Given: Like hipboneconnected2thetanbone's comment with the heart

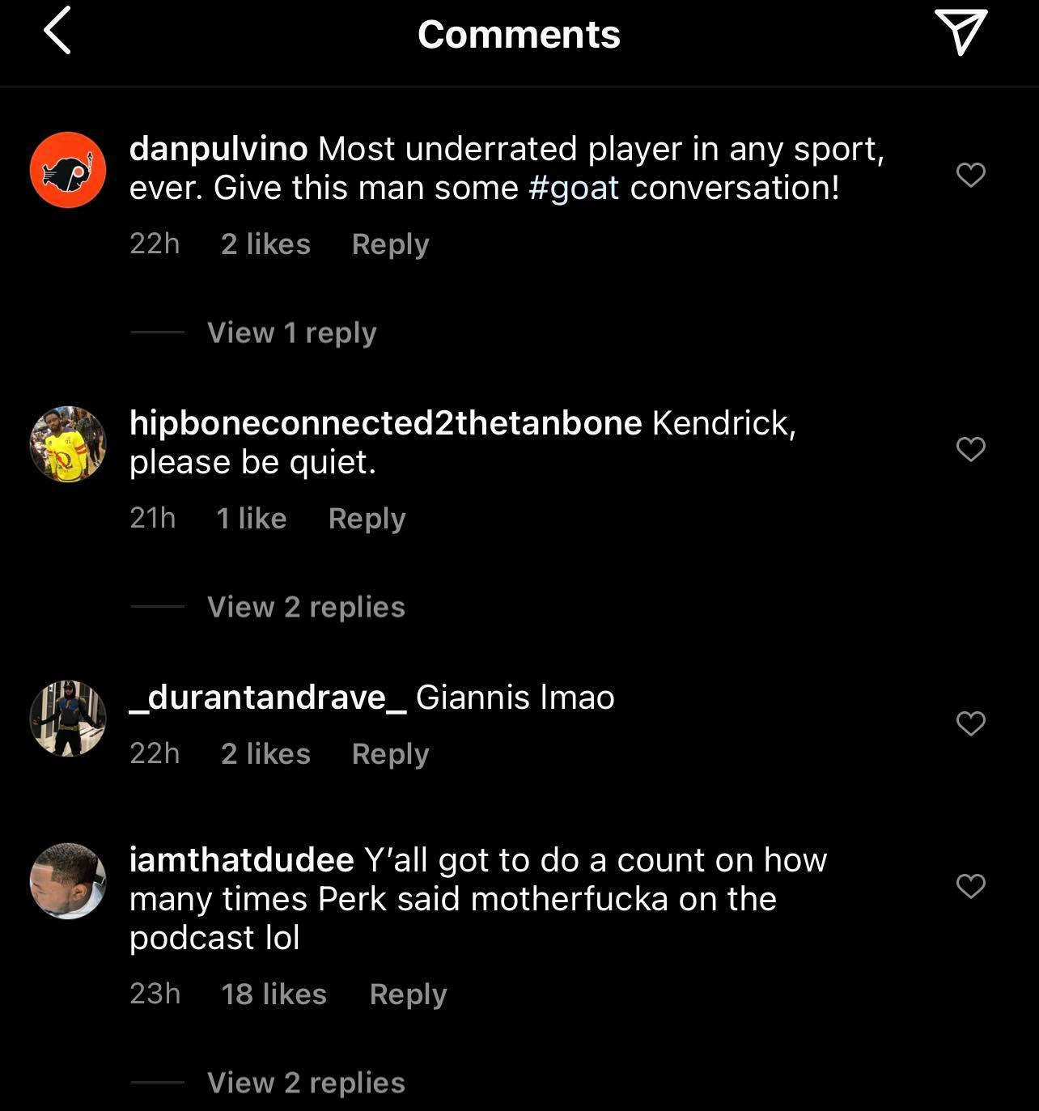Looking at the screenshot, I should pyautogui.click(x=971, y=448).
